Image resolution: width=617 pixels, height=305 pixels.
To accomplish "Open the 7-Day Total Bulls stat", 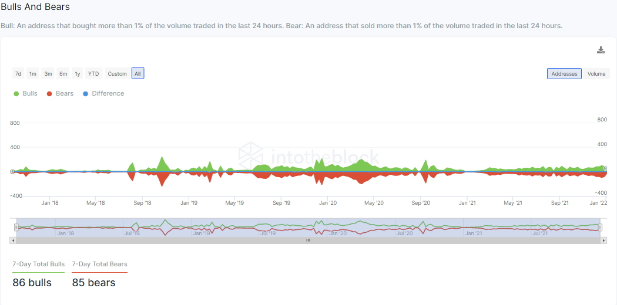I will pos(39,264).
